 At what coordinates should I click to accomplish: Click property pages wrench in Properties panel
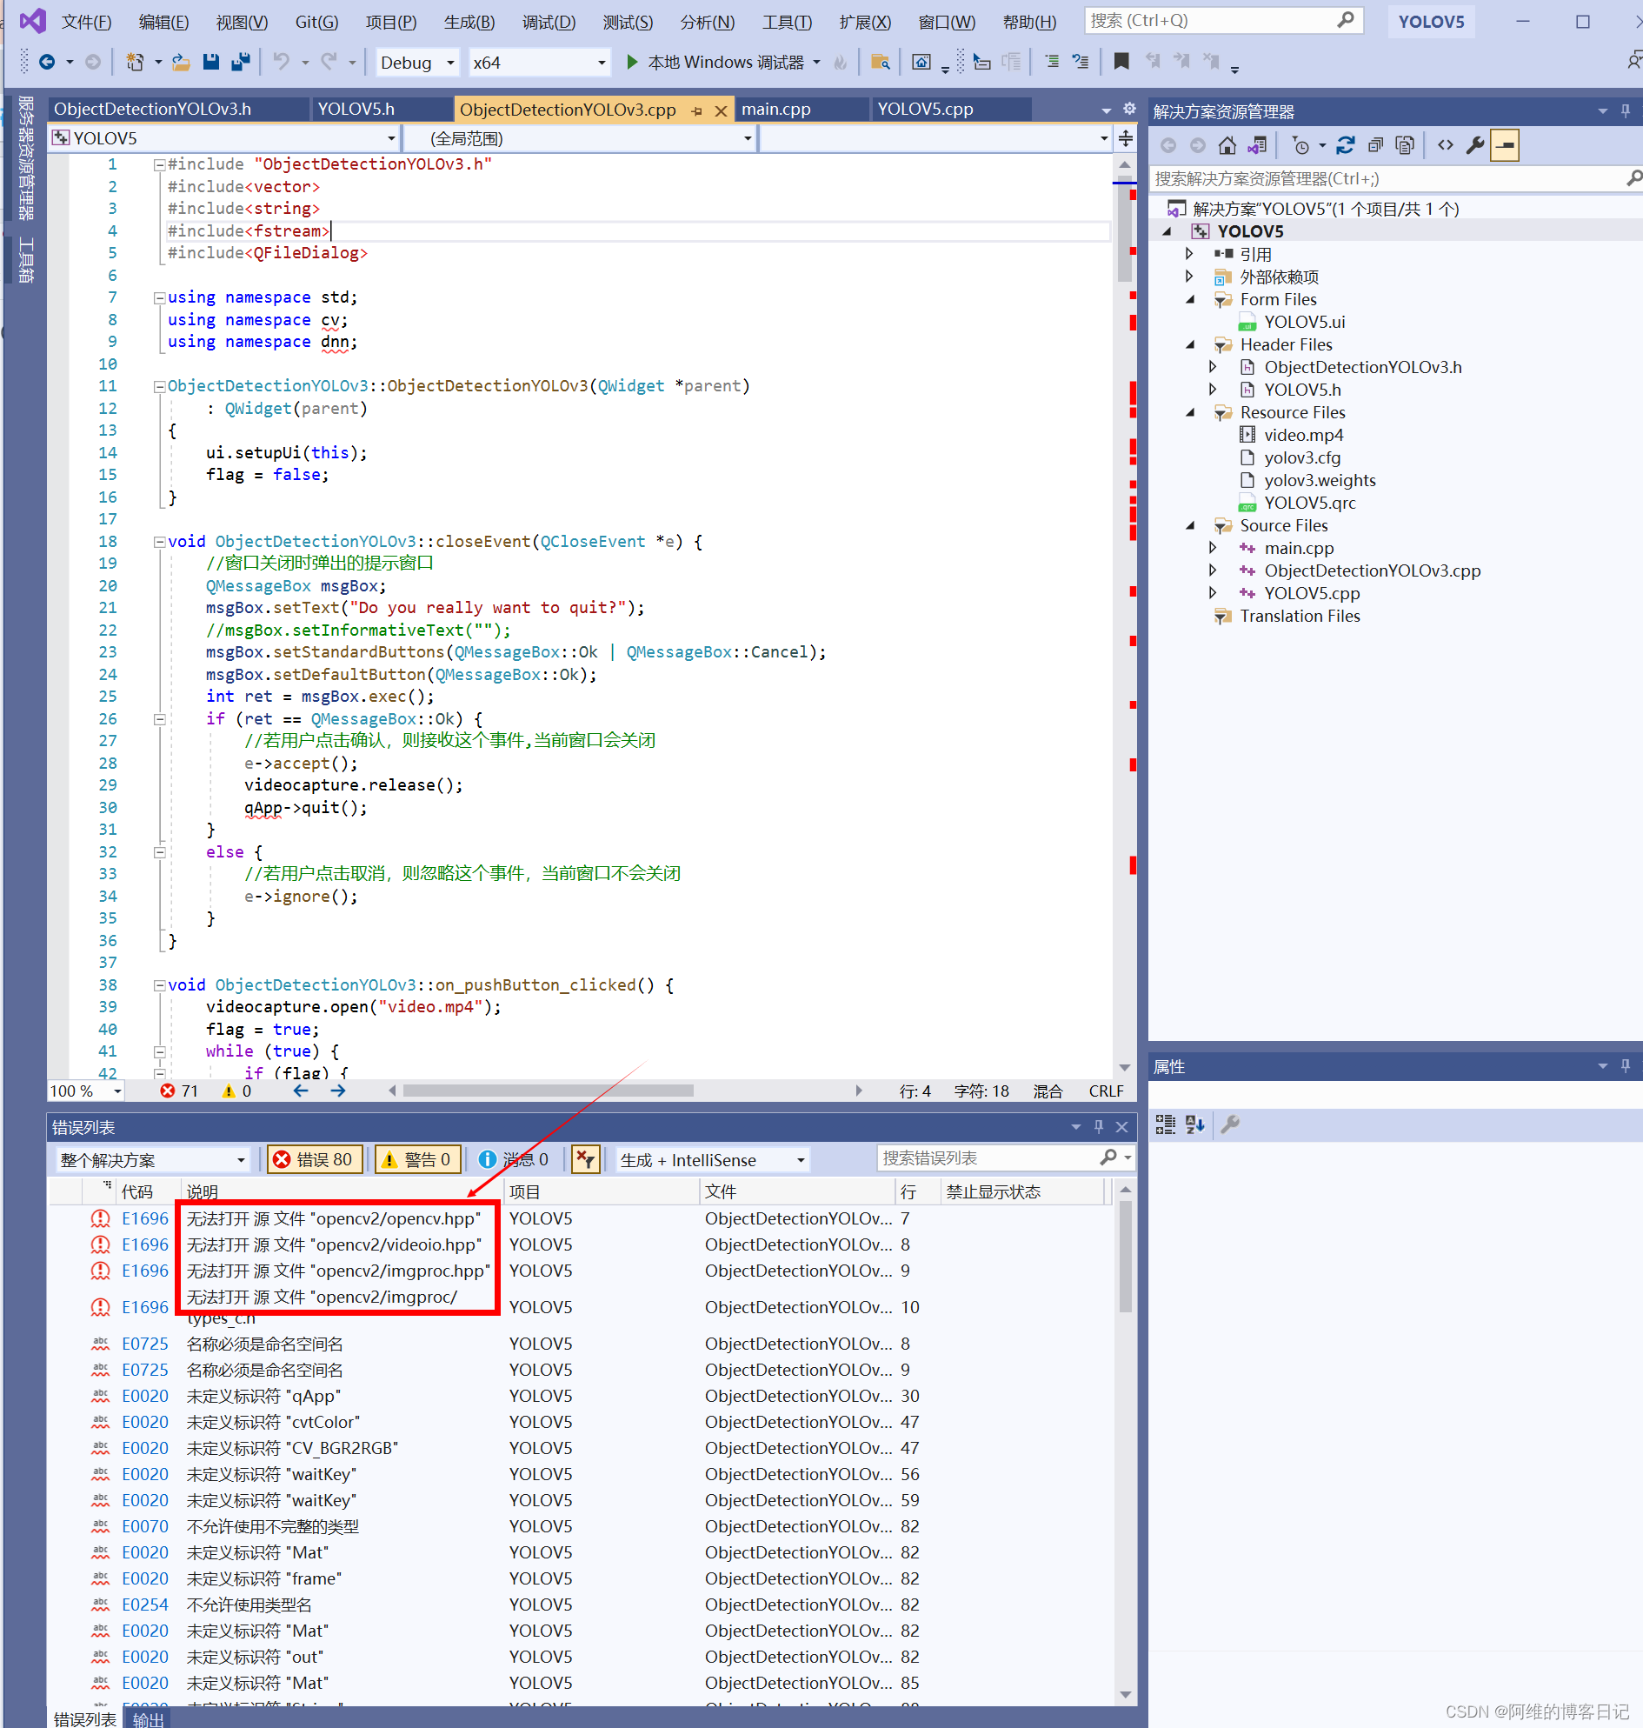coord(1229,1124)
